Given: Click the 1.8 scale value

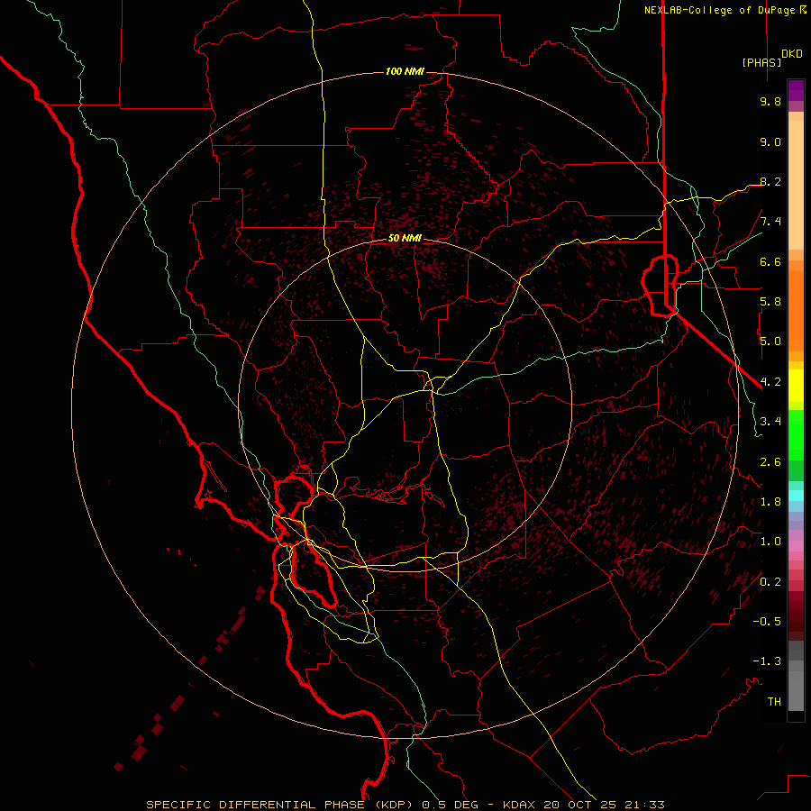Looking at the screenshot, I should click(x=770, y=502).
